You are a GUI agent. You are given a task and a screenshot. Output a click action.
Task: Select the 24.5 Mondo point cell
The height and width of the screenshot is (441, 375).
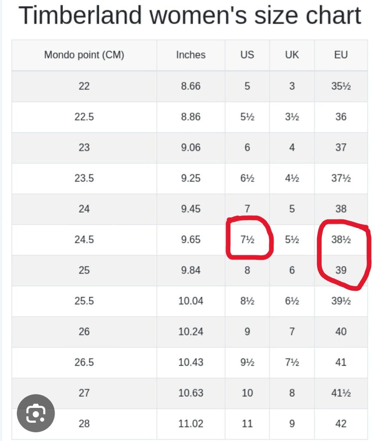click(84, 239)
